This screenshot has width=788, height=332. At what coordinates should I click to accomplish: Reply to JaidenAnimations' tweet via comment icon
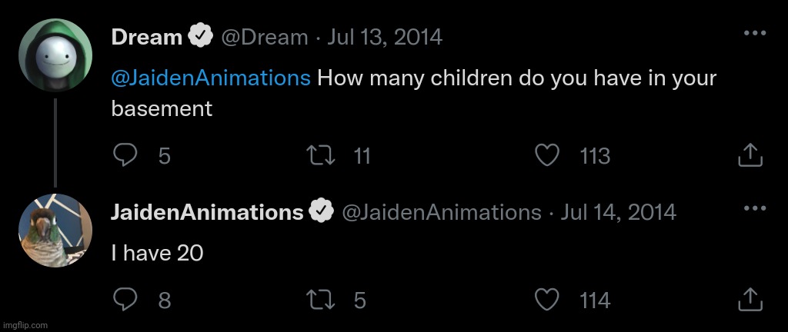(x=125, y=300)
